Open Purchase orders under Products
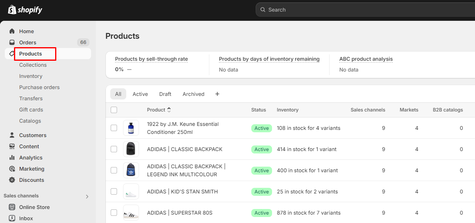The image size is (475, 223). 40,87
